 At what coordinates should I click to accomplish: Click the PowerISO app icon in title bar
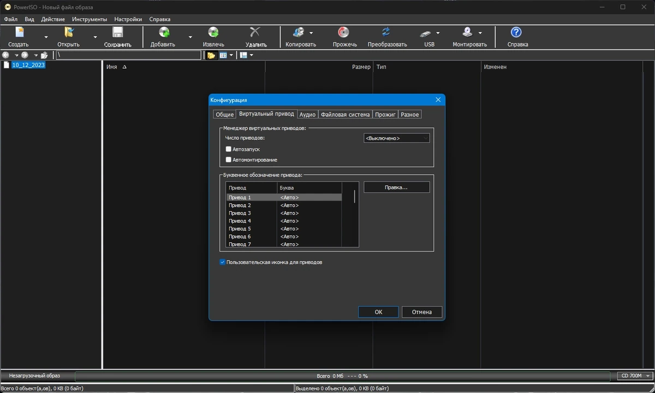8,7
